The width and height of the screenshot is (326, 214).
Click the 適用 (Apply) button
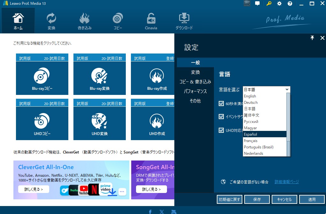[x=312, y=199]
